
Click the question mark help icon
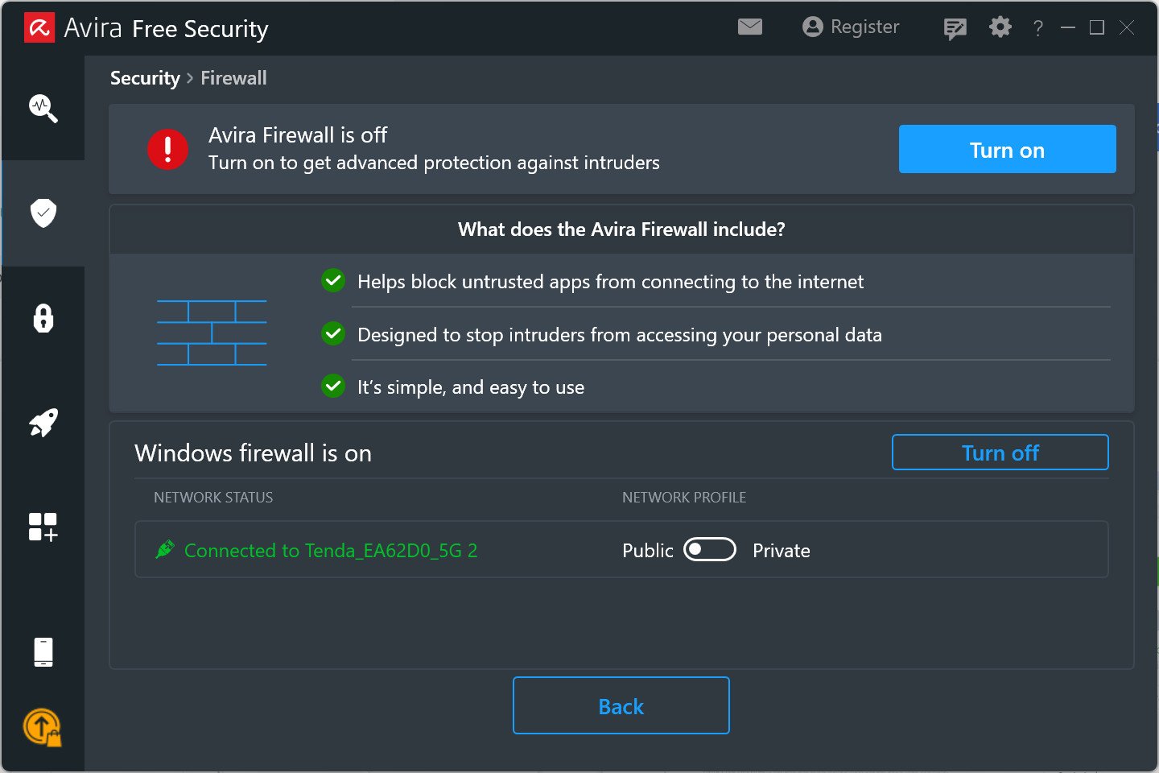click(x=1037, y=29)
